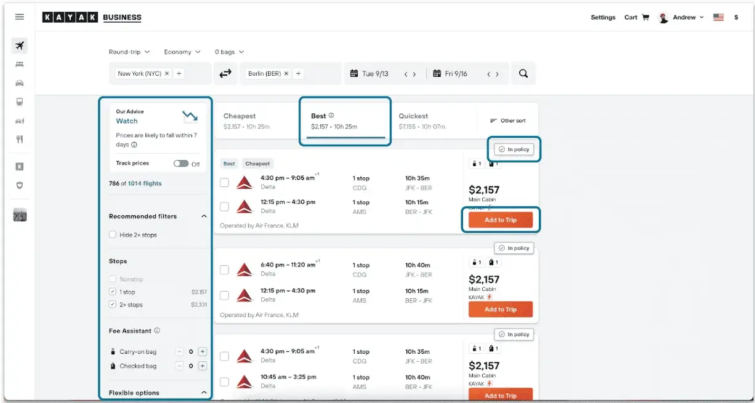Open the Cart
755x403 pixels.
click(637, 17)
